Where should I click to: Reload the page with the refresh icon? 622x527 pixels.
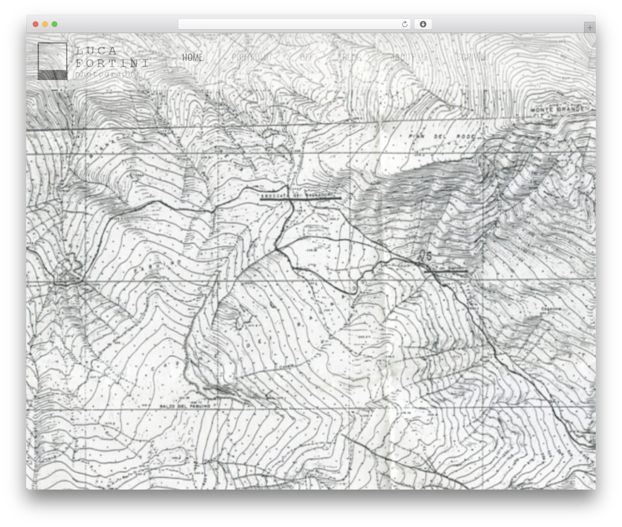tap(404, 24)
